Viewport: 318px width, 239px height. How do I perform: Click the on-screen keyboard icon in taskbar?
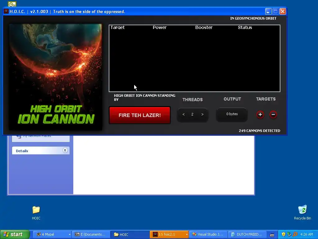272,235
